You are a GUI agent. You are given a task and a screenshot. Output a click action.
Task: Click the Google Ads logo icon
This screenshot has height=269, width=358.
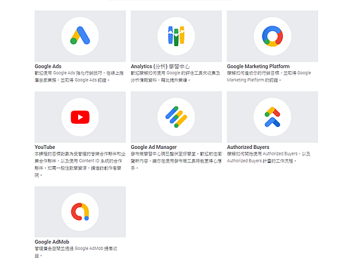pyautogui.click(x=80, y=35)
